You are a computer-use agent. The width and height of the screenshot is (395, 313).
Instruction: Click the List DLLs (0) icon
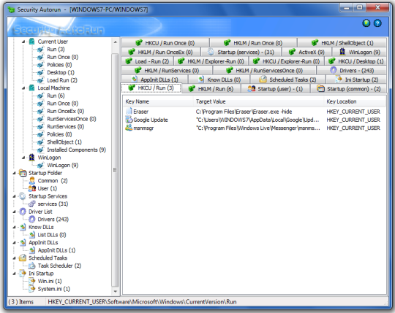coord(32,235)
